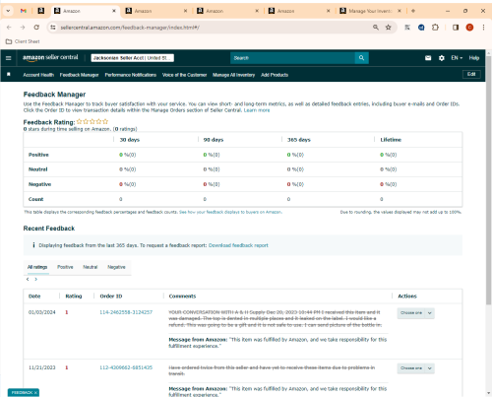Click the bookmark flag icon in nav bar
492x397 pixels.
9,75
